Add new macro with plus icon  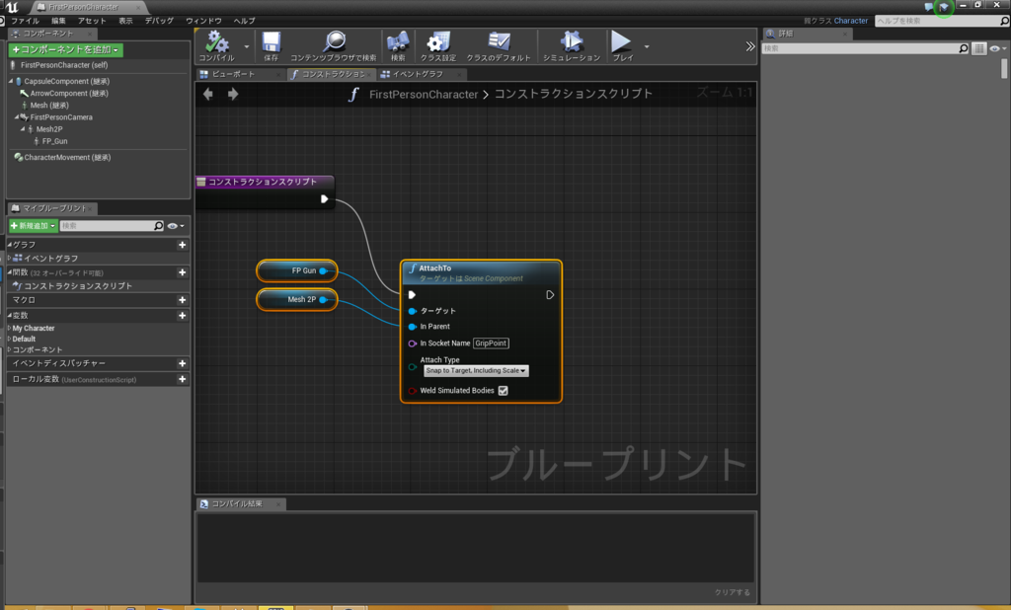pyautogui.click(x=182, y=300)
